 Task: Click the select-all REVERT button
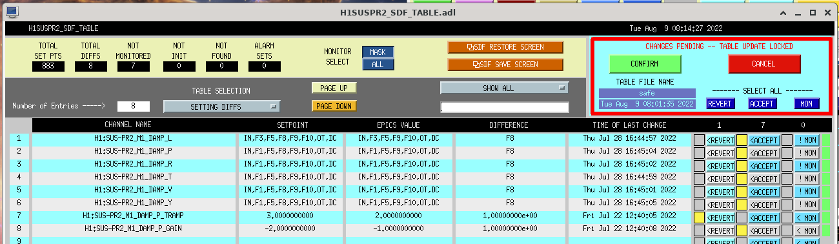(x=721, y=103)
